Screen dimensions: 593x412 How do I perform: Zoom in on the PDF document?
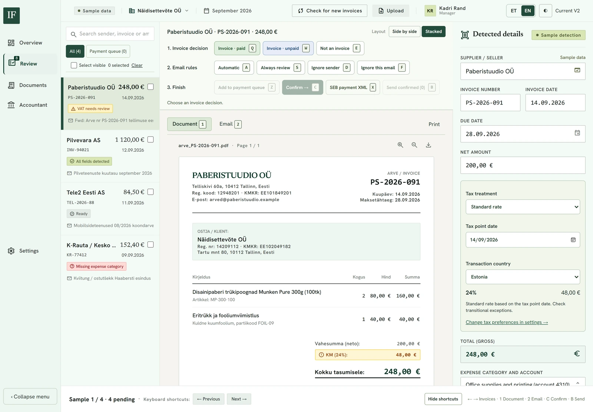[x=400, y=145]
